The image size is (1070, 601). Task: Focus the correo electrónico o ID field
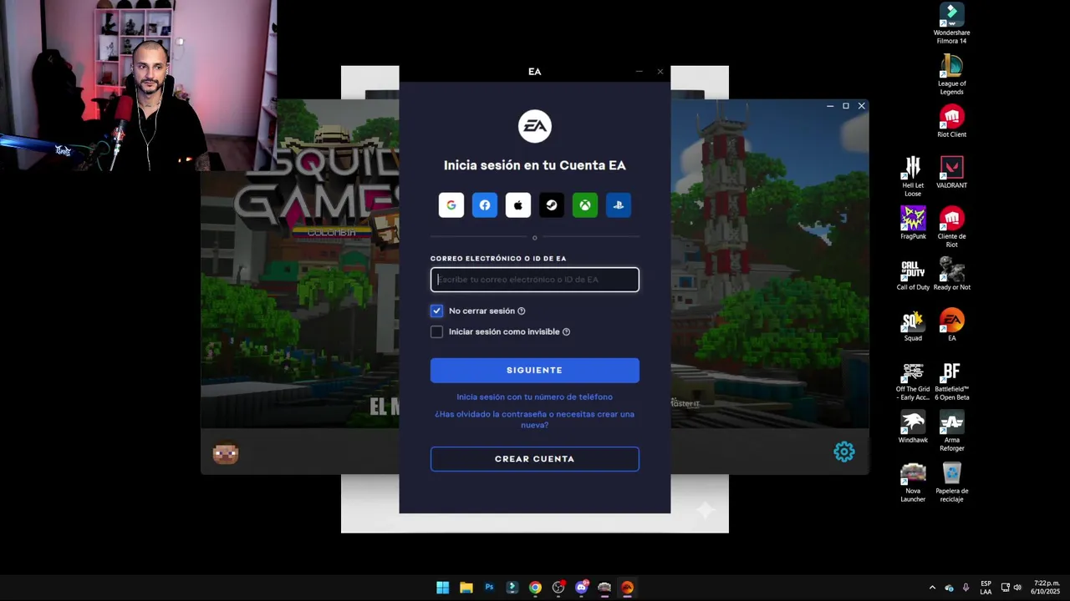[535, 280]
